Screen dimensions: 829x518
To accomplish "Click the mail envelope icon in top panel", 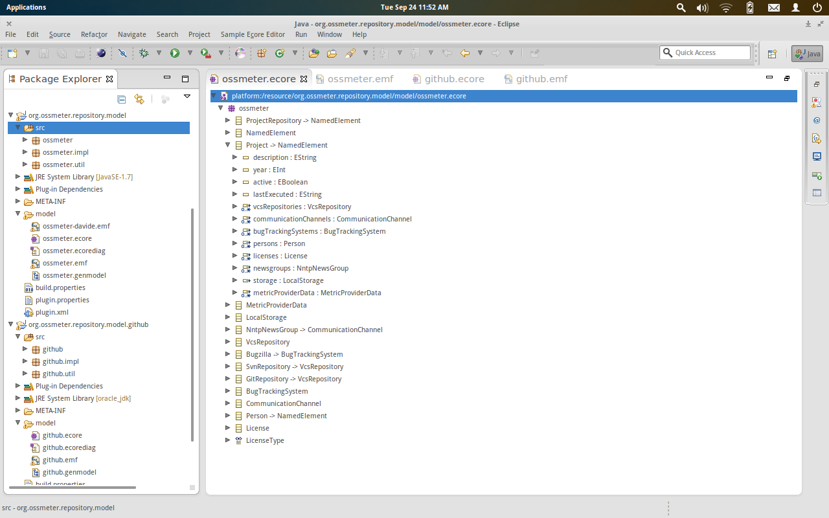I will [x=774, y=7].
